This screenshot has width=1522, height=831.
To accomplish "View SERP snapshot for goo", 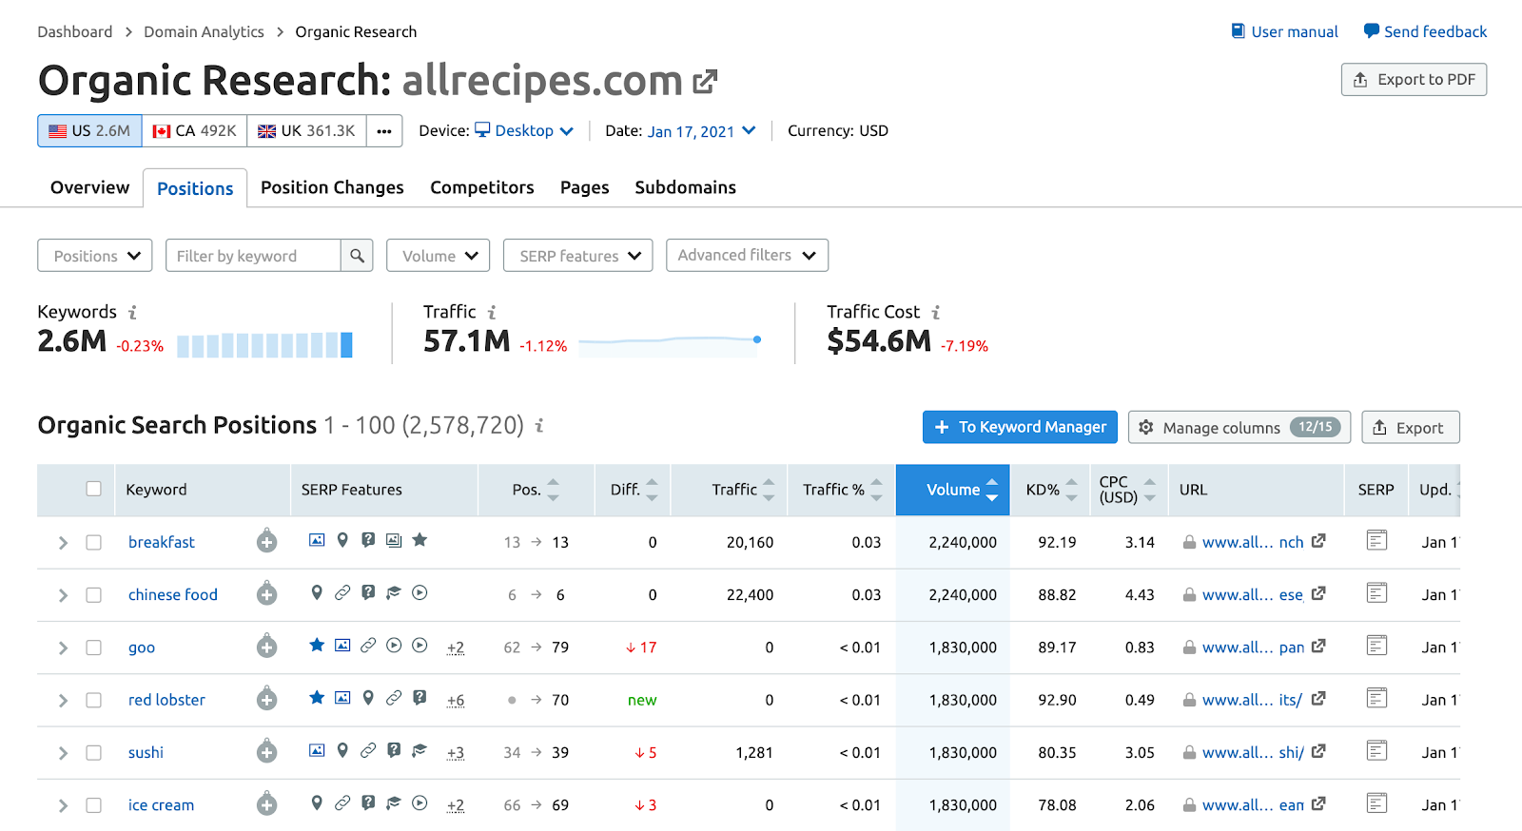I will point(1376,647).
